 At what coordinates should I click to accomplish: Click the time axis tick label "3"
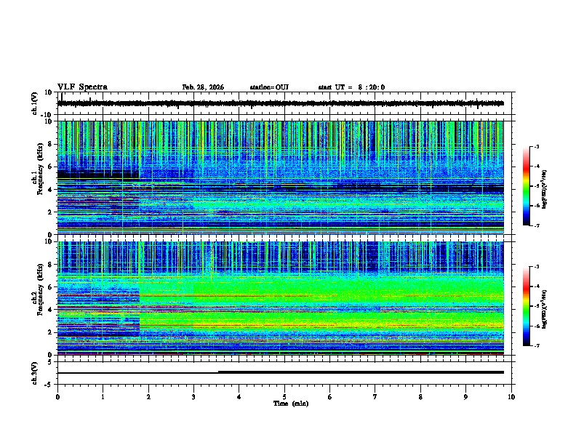point(193,397)
